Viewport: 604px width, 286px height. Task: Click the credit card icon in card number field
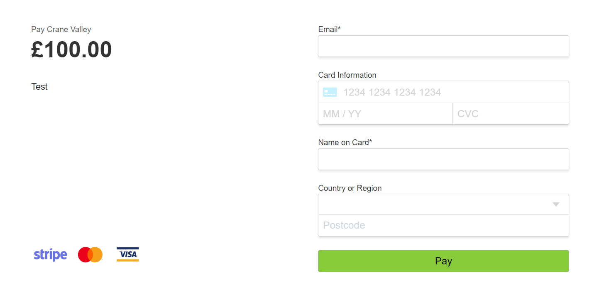coord(330,92)
